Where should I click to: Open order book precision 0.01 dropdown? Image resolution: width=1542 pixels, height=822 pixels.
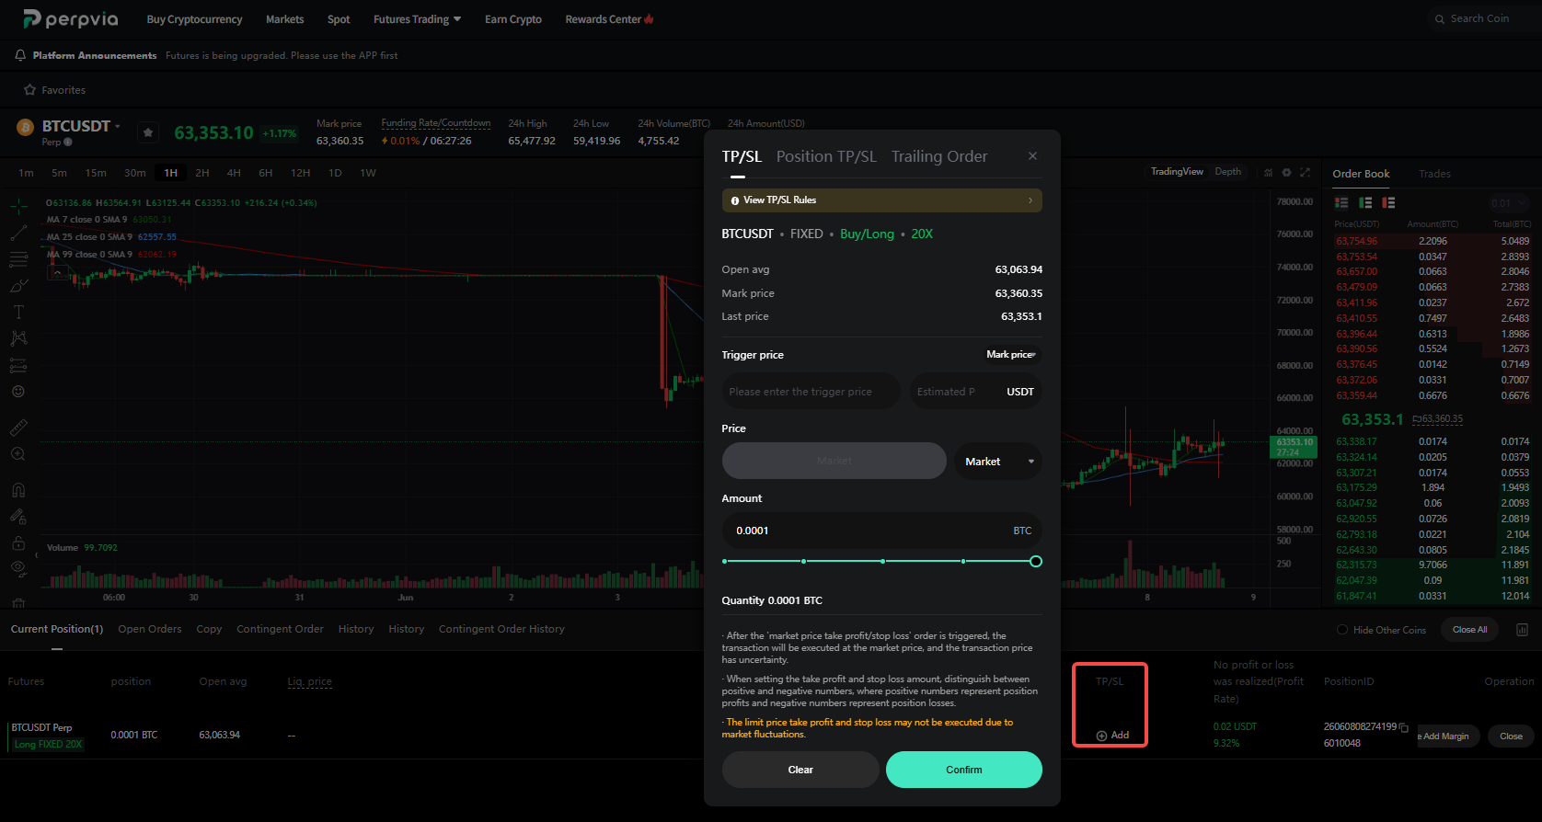point(1509,203)
